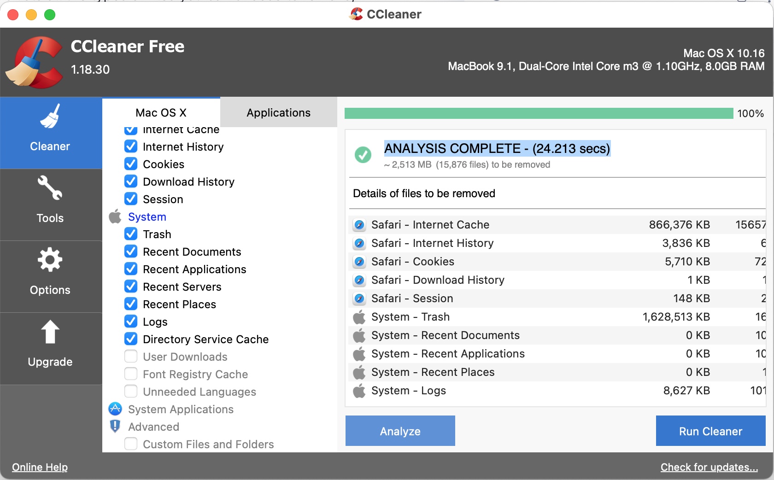Screen dimensions: 774x480
Task: Uncheck the Trash checkbox
Action: 131,234
